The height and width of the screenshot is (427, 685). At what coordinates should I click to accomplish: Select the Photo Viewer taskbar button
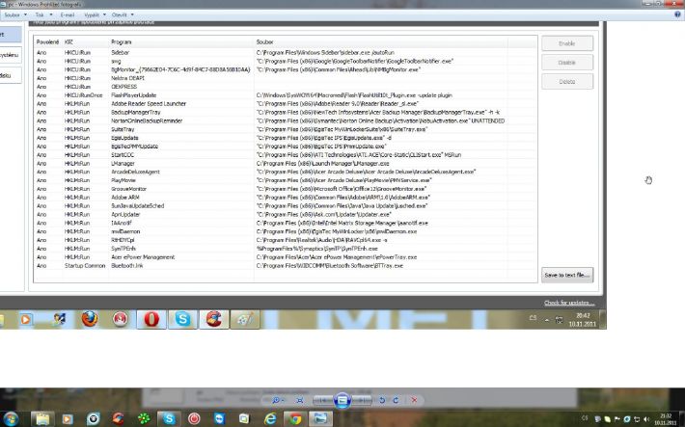pyautogui.click(x=320, y=419)
